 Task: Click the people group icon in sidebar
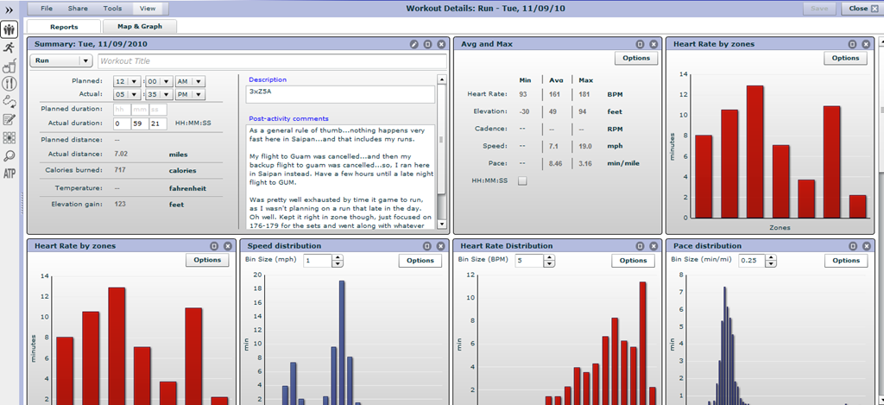[x=9, y=29]
